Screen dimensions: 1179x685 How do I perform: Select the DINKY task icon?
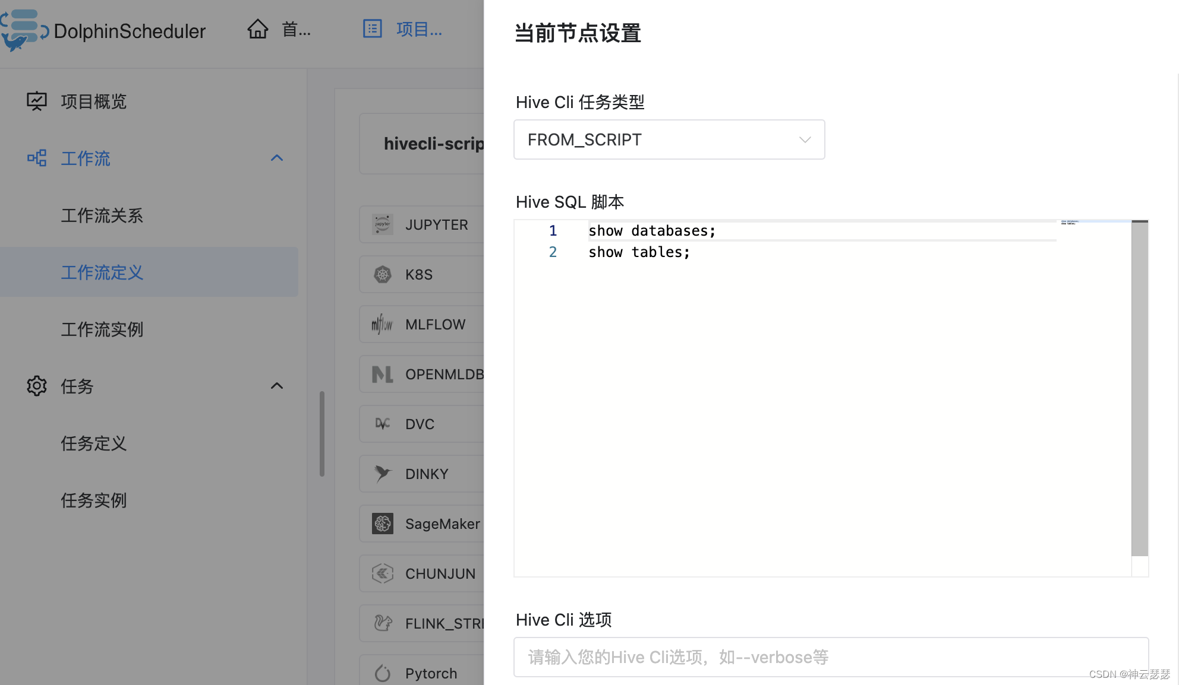[383, 474]
